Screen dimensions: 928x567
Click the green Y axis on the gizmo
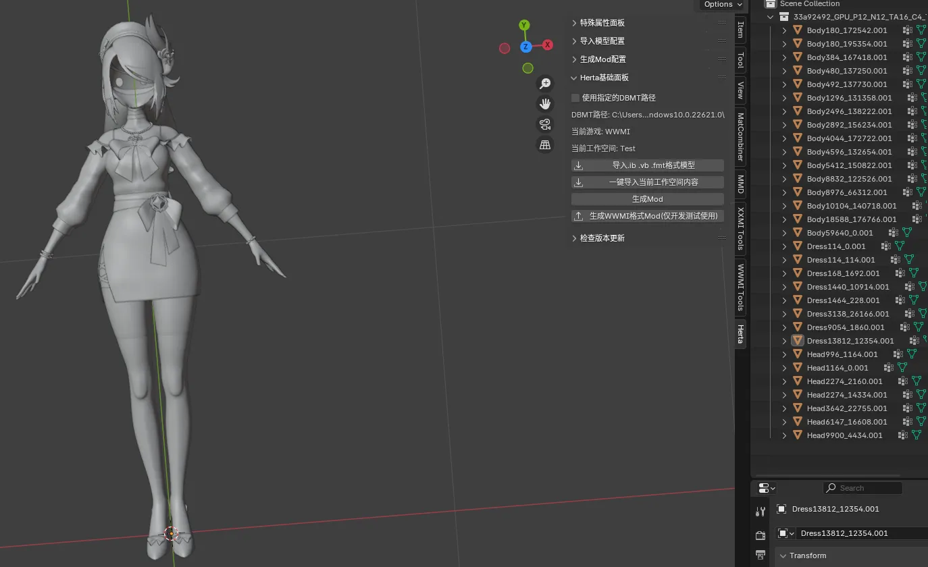tap(524, 25)
